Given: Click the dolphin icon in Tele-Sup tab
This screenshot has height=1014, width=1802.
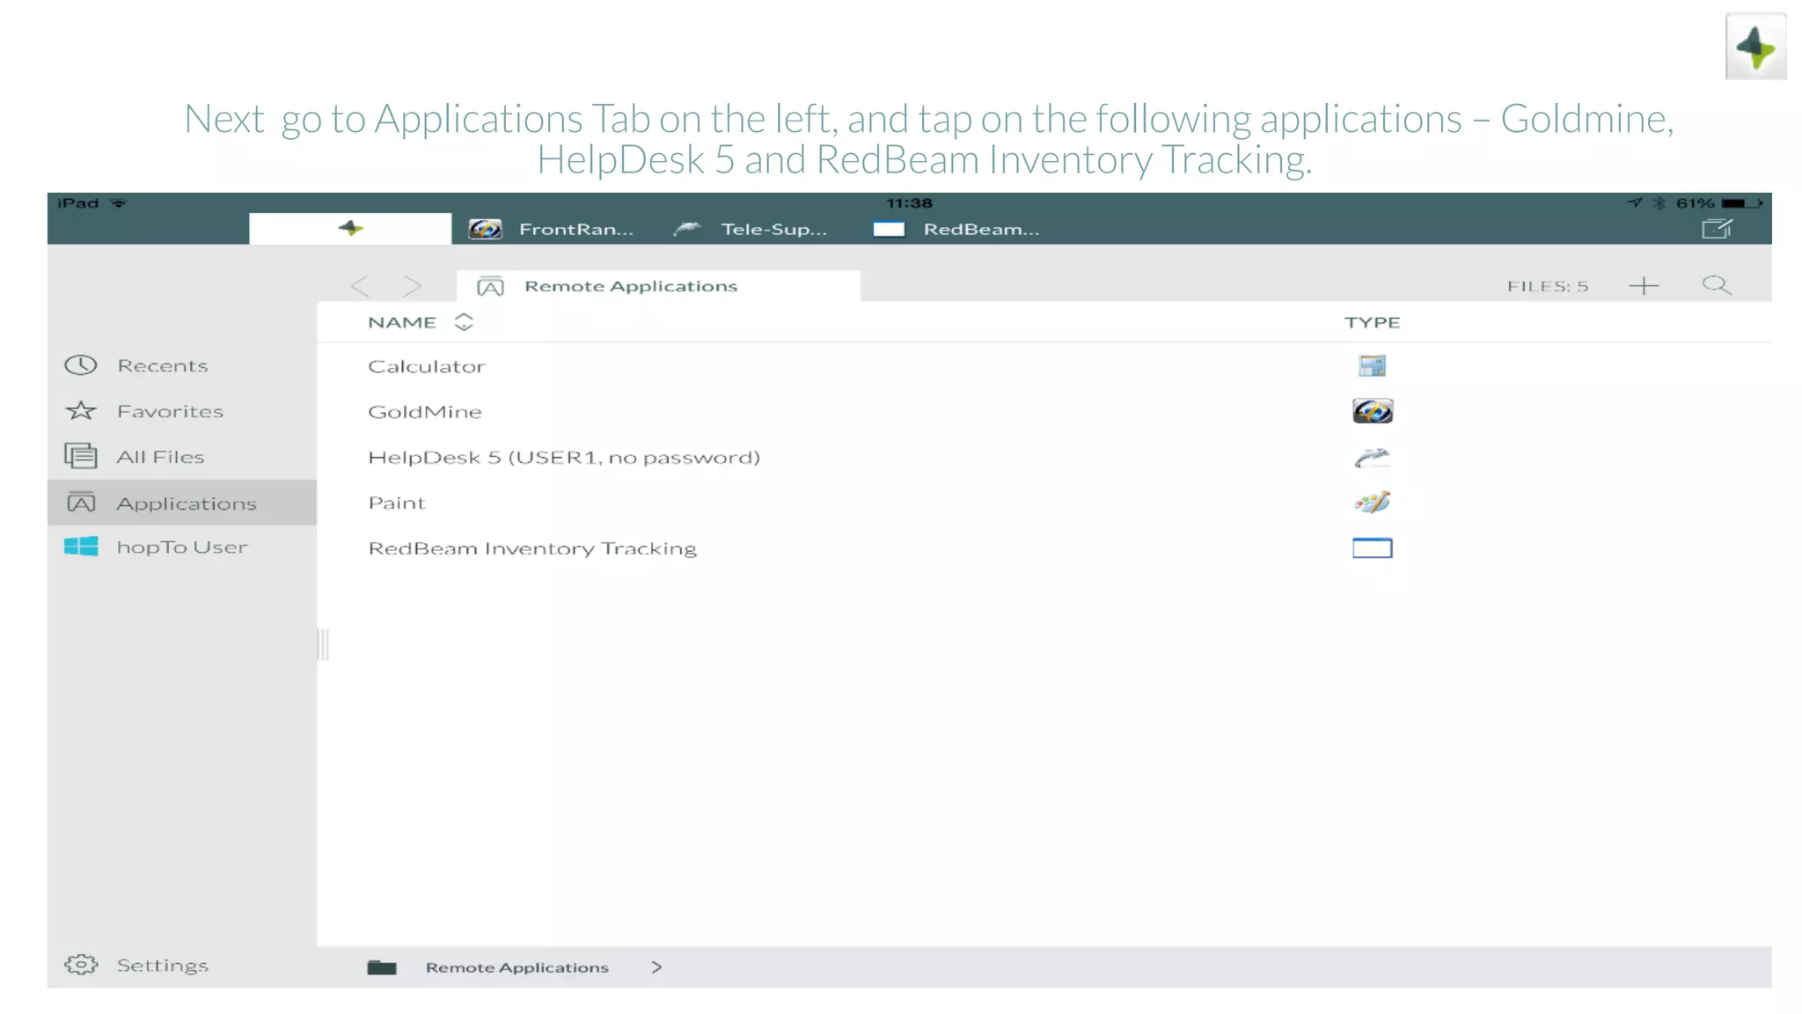Looking at the screenshot, I should click(687, 230).
